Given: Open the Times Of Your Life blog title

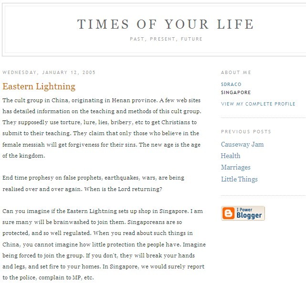Looking at the screenshot, I should (166, 24).
